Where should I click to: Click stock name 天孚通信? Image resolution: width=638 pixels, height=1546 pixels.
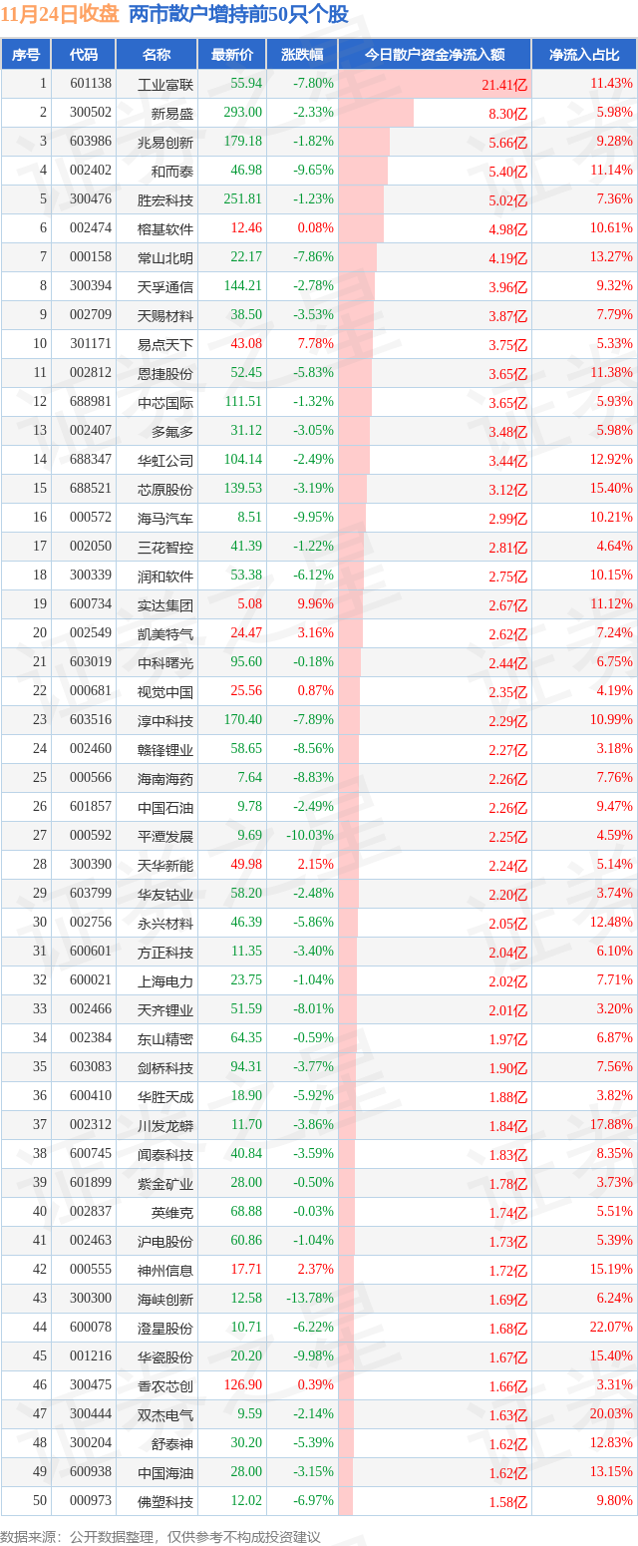point(165,286)
